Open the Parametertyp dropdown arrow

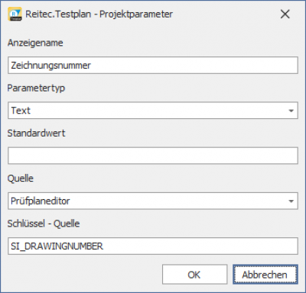click(291, 111)
